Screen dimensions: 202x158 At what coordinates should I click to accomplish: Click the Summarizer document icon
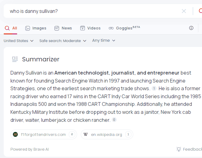[x=15, y=59]
